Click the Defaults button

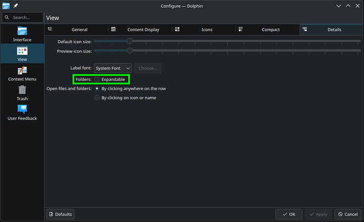[x=60, y=214]
